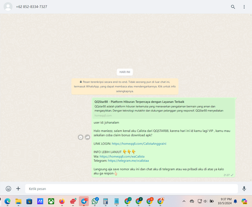Open the QQStar88 link preview card title

coord(139,101)
